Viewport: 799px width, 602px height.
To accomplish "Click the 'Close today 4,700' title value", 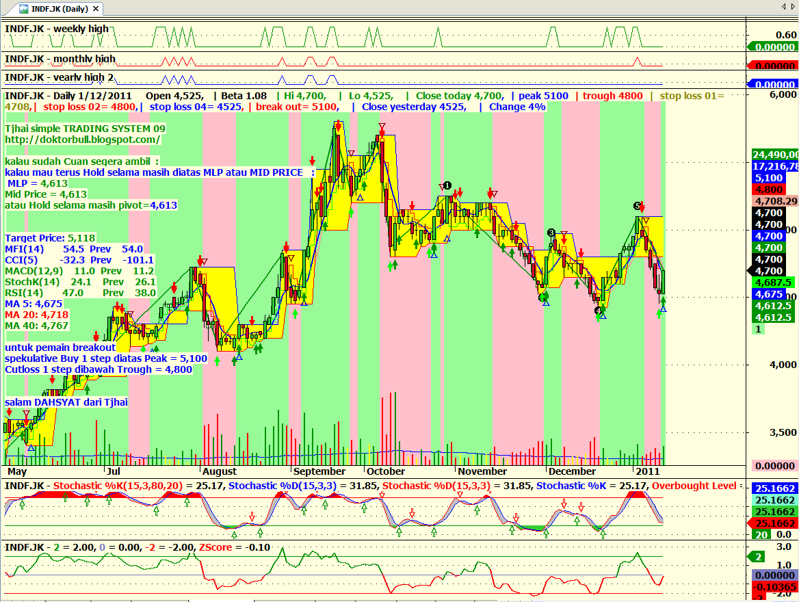I will (x=460, y=96).
